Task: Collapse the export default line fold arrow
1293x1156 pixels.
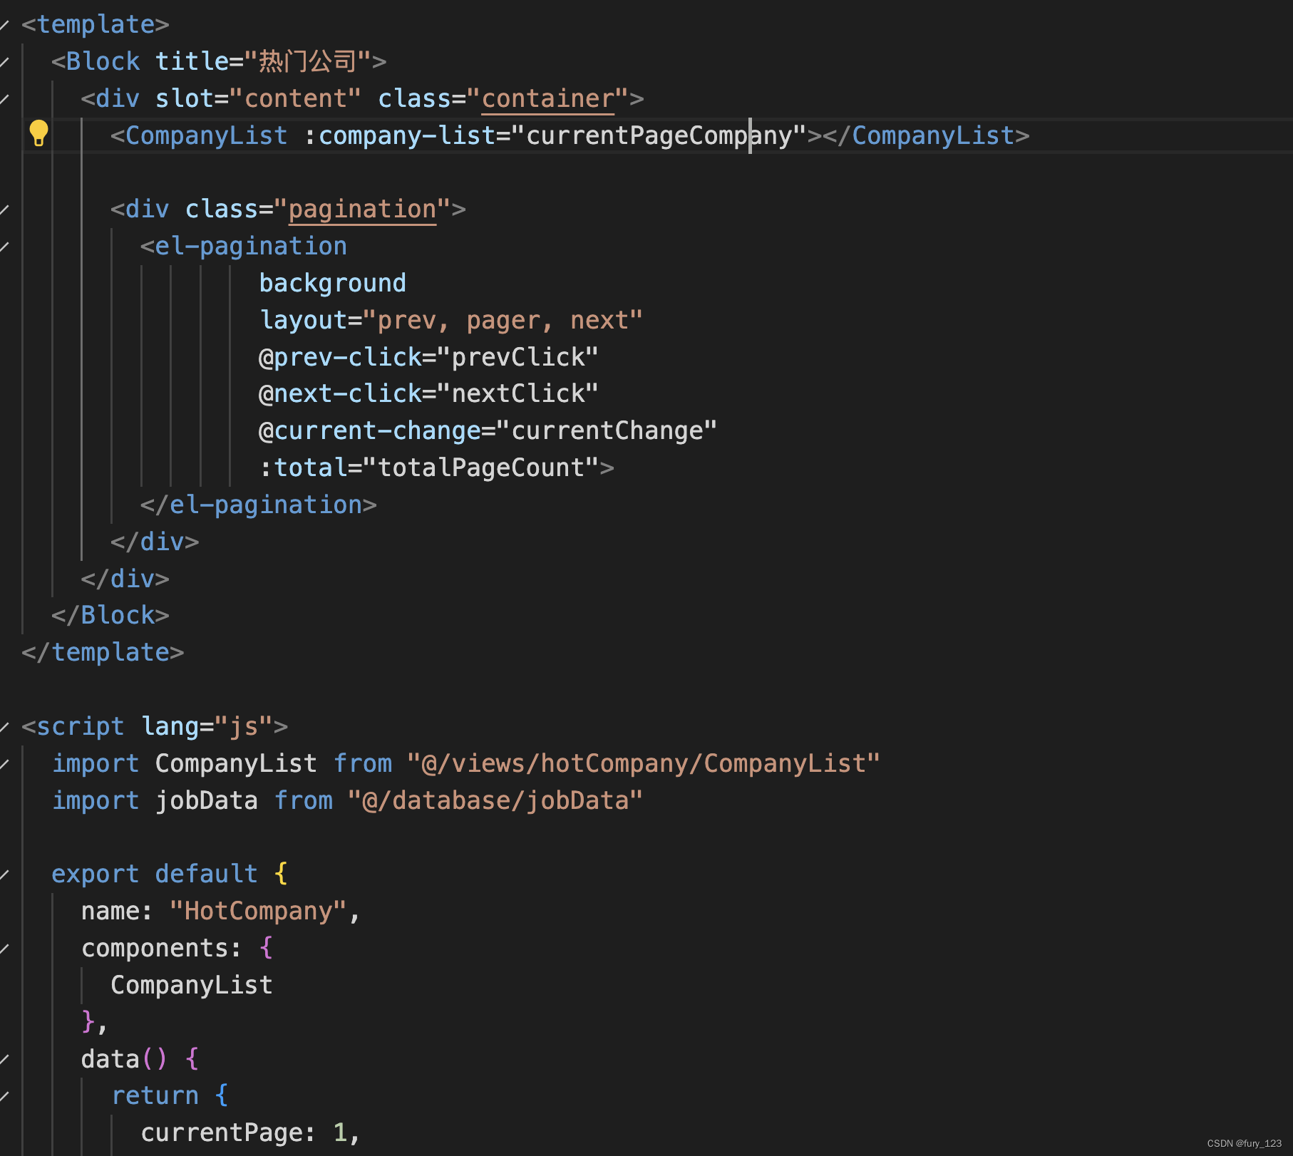Action: point(4,874)
